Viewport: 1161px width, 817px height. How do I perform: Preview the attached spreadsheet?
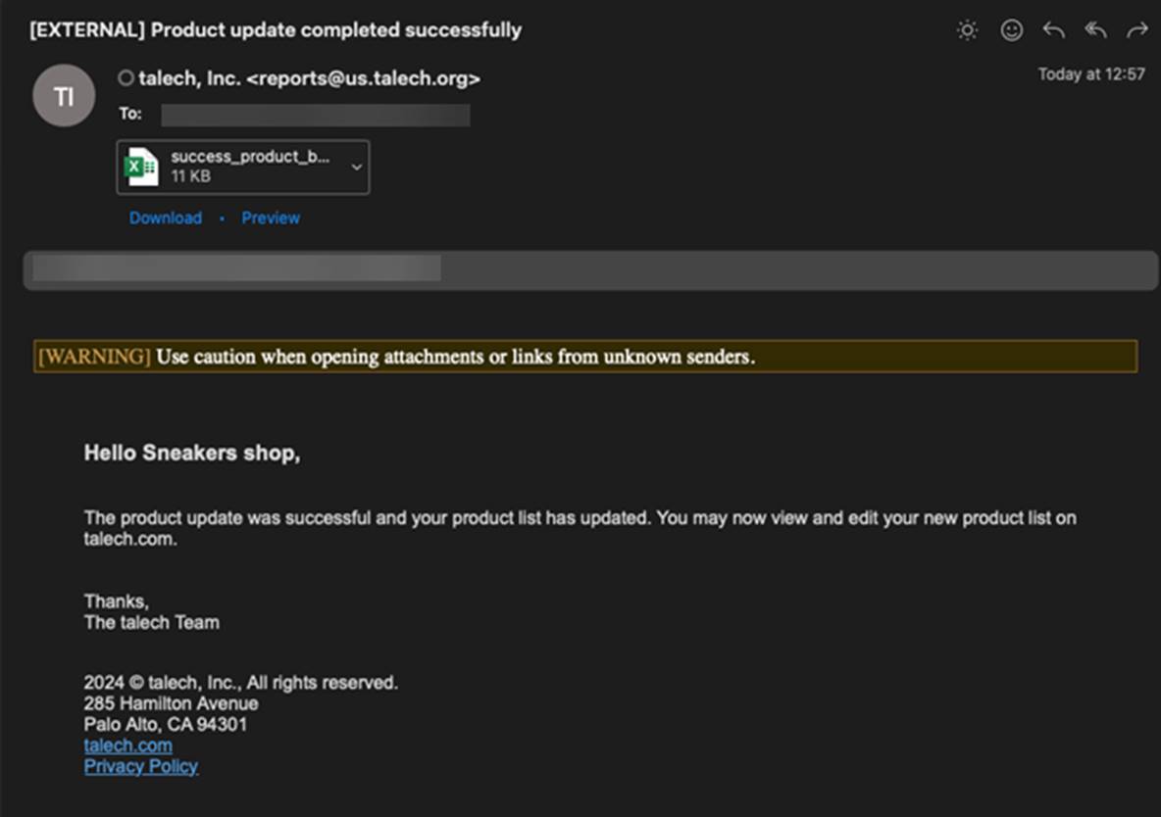(271, 218)
